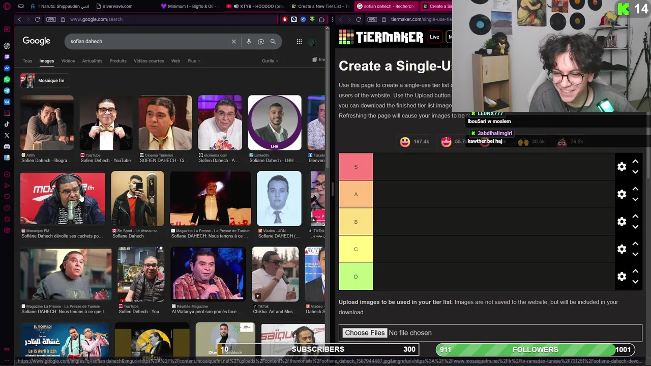Switch to the Produits results tab

pyautogui.click(x=118, y=61)
